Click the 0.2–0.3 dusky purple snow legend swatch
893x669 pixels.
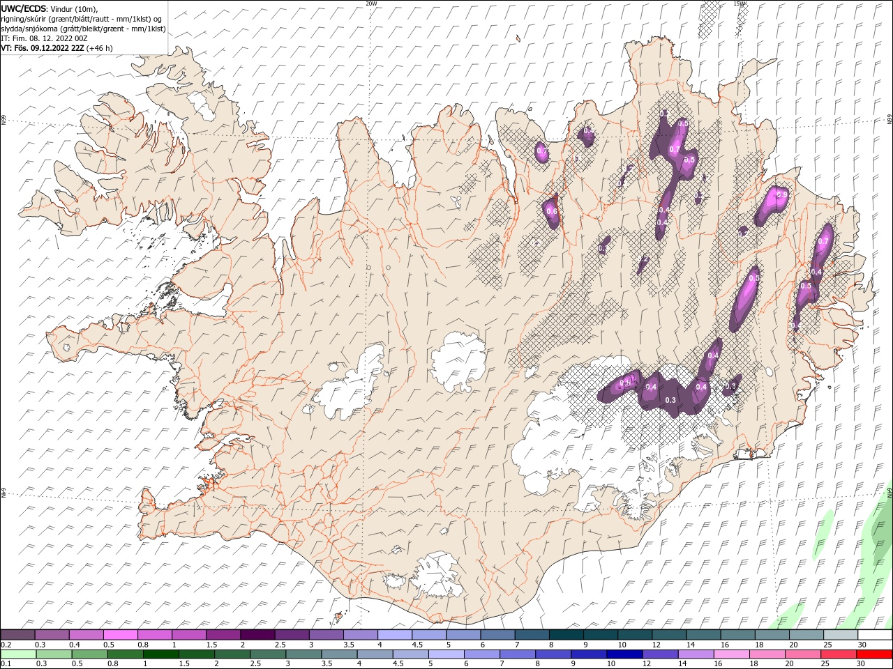pos(17,635)
